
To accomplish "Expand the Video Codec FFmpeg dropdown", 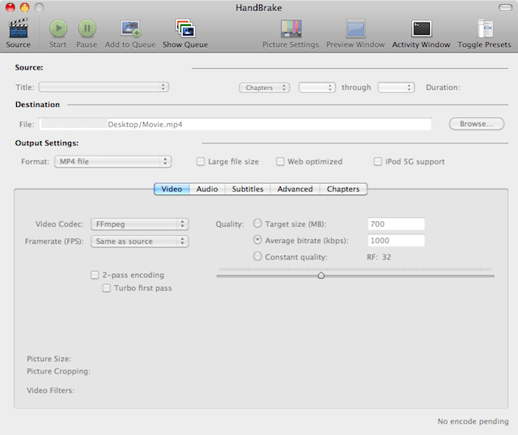I will click(x=139, y=224).
